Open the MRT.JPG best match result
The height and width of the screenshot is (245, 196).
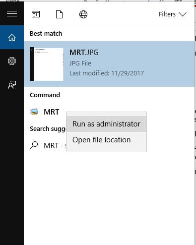click(109, 64)
